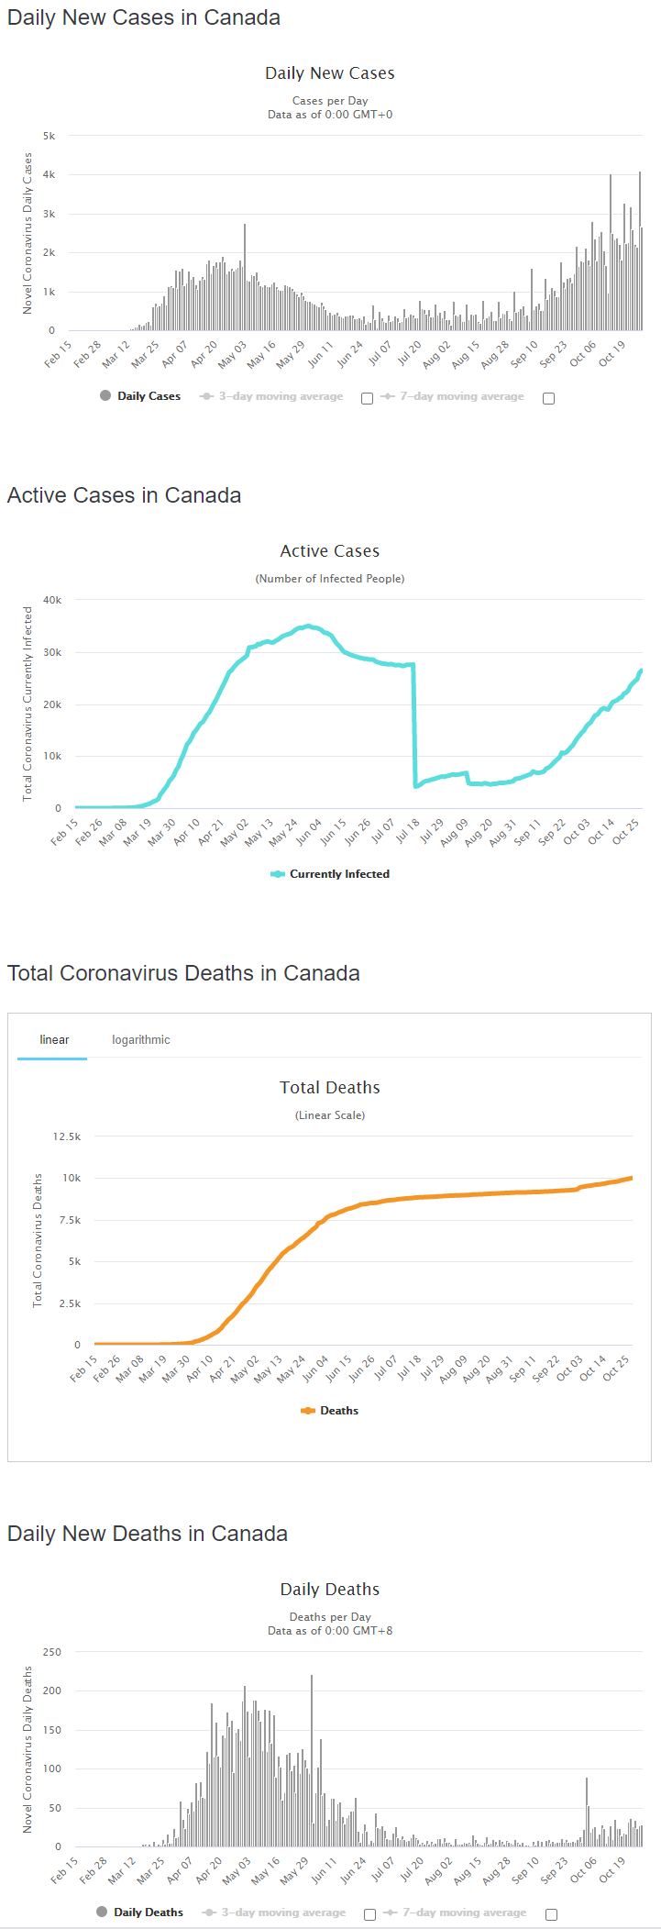Click the sharp July drop on Active Cases line

[414, 725]
